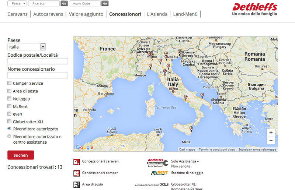
Task: Click the Concessionari camper legend icon
Action: click(76, 173)
